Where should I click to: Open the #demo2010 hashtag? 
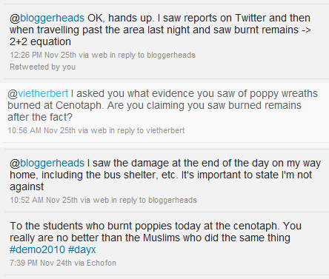click(x=37, y=250)
